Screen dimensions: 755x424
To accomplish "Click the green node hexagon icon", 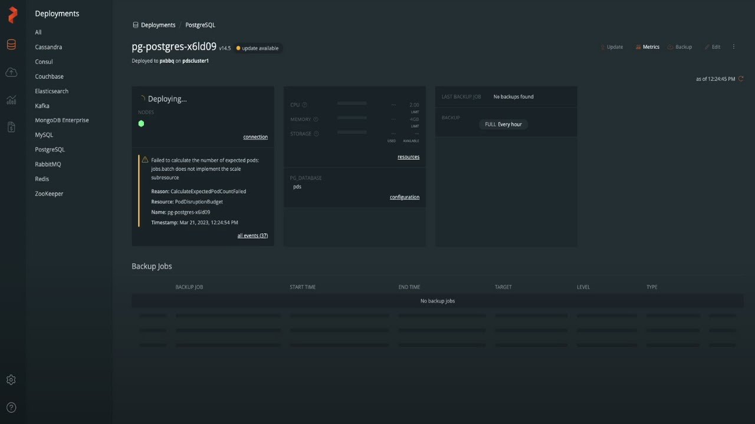I will coord(141,123).
